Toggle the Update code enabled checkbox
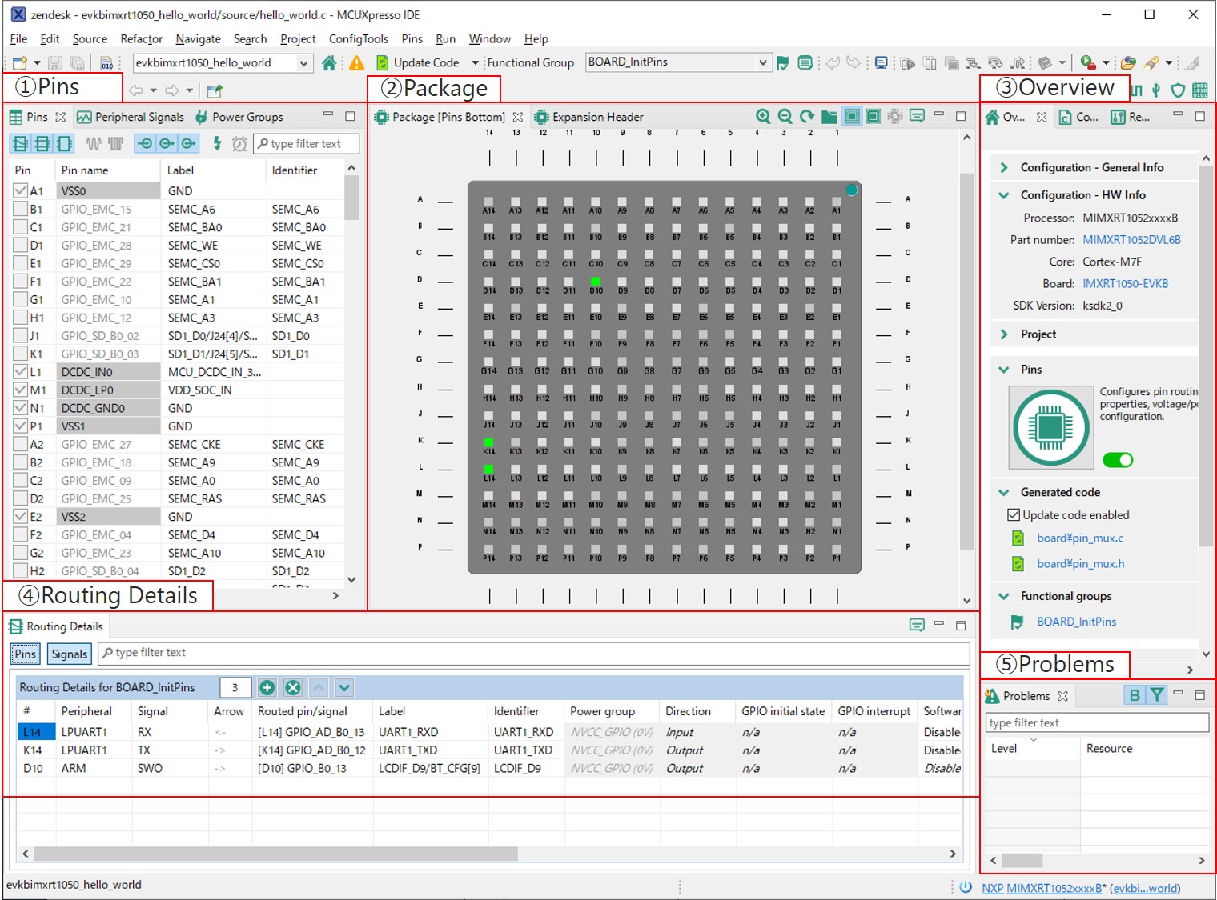The image size is (1217, 900). pos(1014,515)
